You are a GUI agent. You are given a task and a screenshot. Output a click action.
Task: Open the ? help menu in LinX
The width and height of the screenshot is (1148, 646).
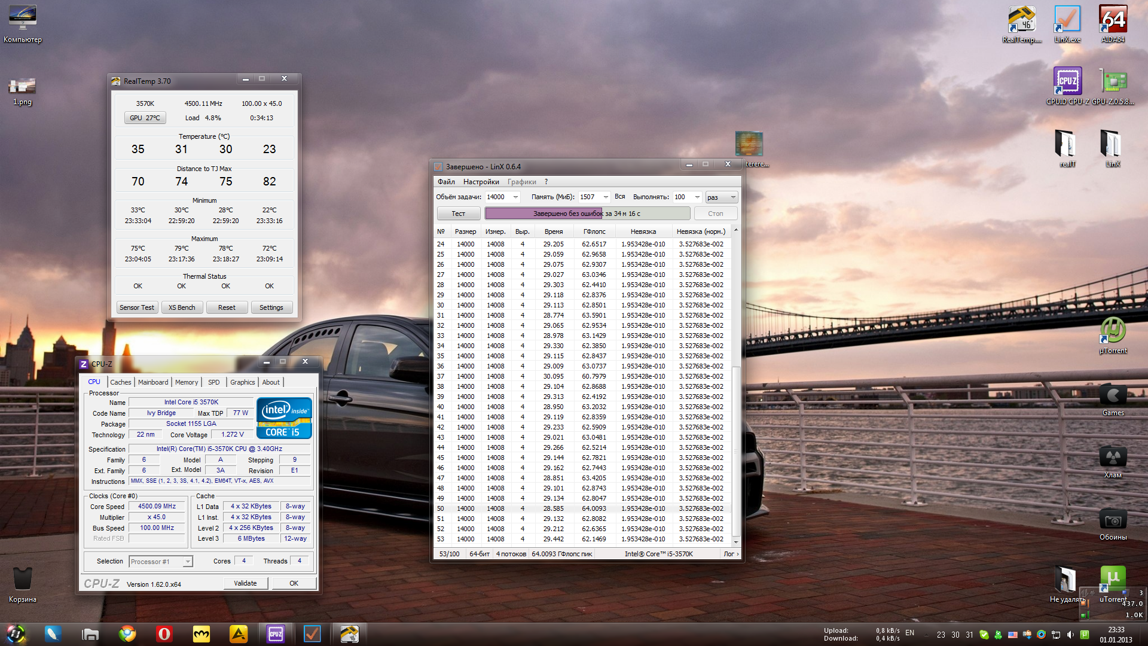(x=546, y=182)
